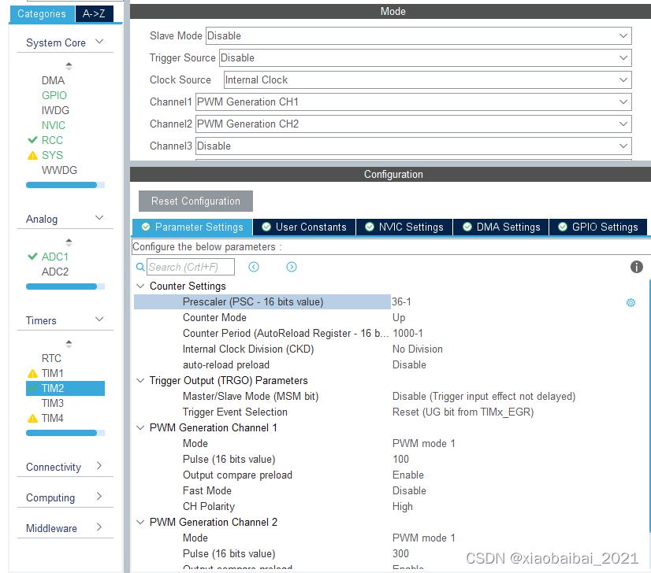
Task: Click the info icon beside search
Action: [x=636, y=268]
